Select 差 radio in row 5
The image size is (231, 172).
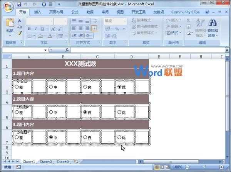click(17, 112)
